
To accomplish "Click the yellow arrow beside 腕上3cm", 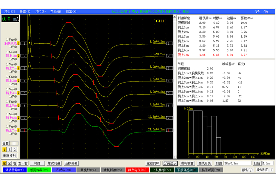I will tap(19, 81).
